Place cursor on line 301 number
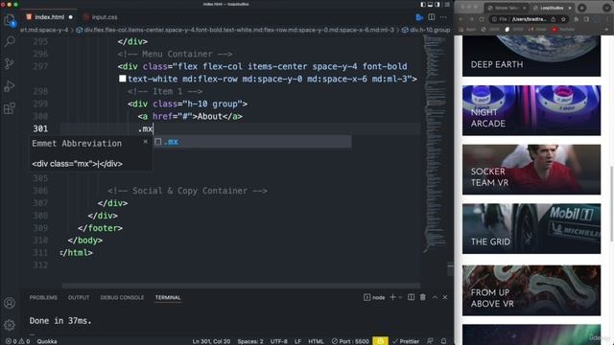 [40, 128]
